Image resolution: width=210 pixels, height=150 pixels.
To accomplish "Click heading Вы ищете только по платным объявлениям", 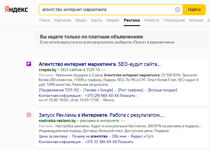I will [x=91, y=37].
